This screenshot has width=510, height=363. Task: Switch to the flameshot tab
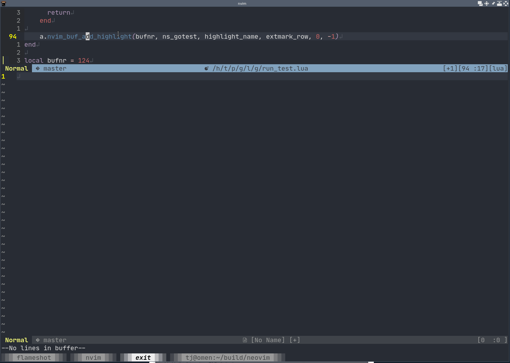(x=34, y=358)
